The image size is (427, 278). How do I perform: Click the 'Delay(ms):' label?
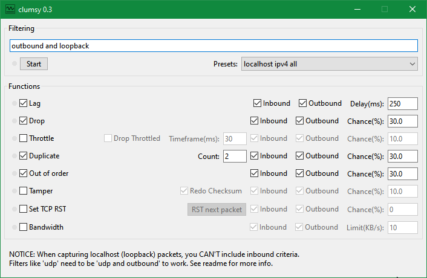tap(367, 103)
